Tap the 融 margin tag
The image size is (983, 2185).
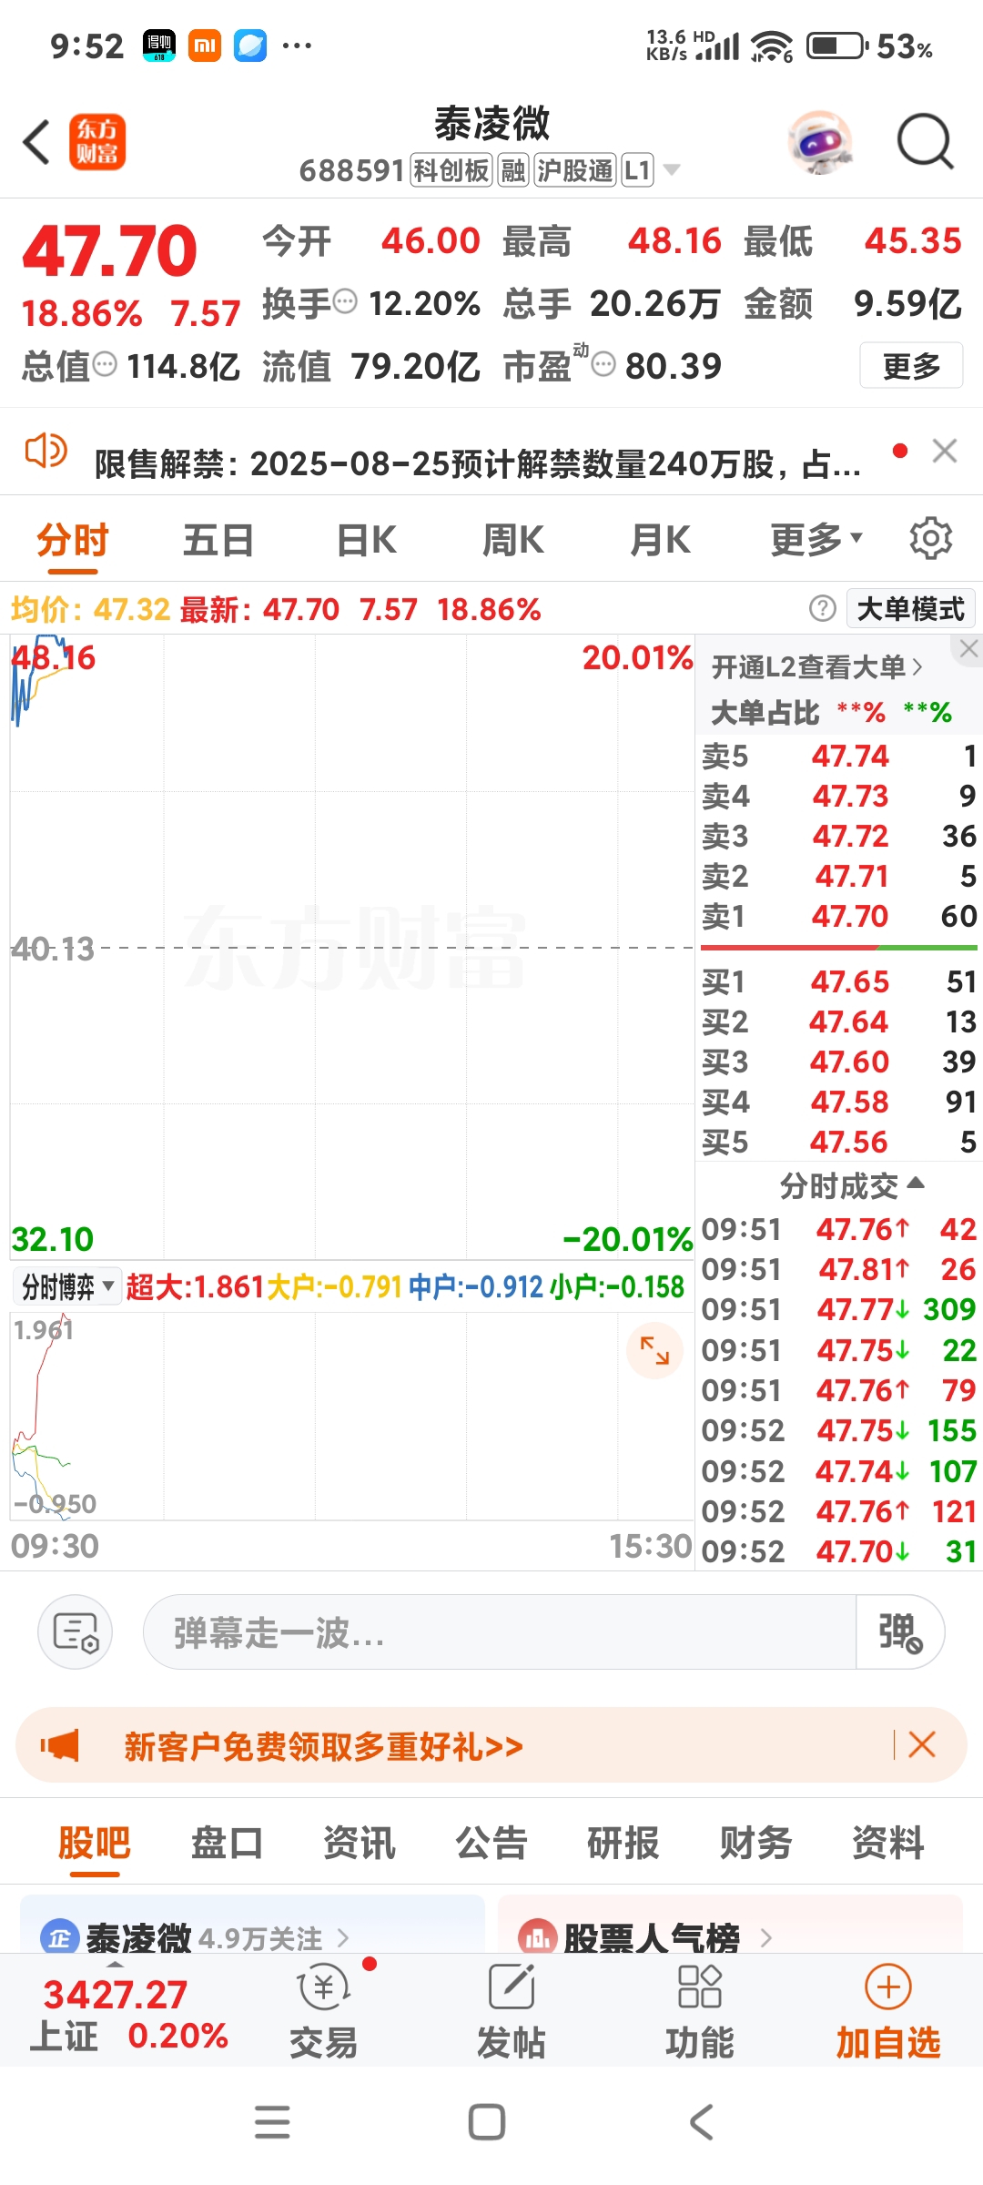coord(513,170)
